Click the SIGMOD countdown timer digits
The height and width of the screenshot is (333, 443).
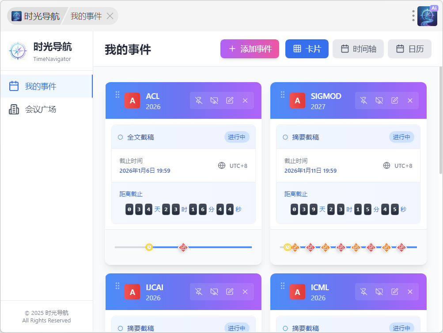pos(348,209)
